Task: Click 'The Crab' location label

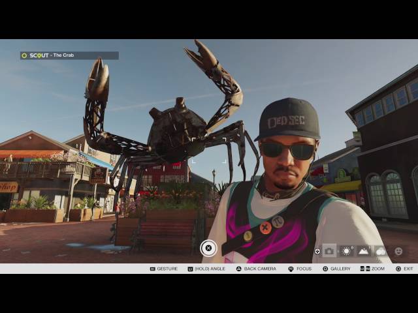Action: pyautogui.click(x=63, y=55)
